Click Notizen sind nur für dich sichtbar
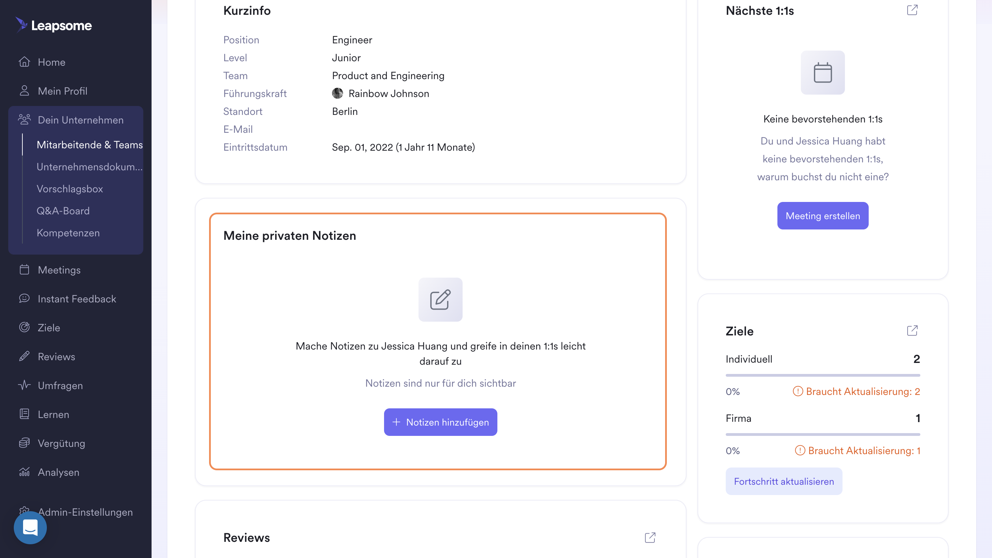Image resolution: width=992 pixels, height=558 pixels. [440, 383]
